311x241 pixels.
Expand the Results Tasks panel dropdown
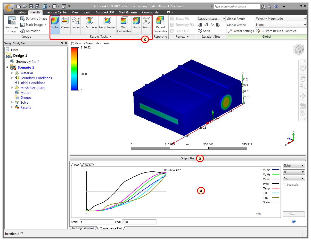coord(110,37)
